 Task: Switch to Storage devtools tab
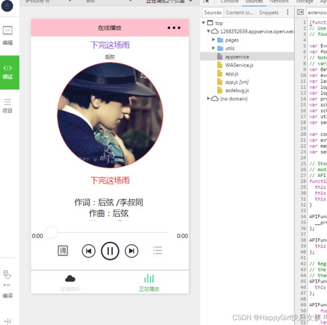pos(304,2)
